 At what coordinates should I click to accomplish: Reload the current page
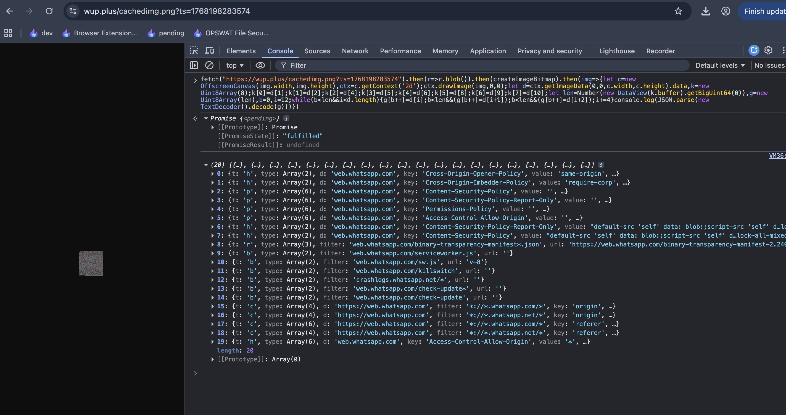tap(49, 11)
